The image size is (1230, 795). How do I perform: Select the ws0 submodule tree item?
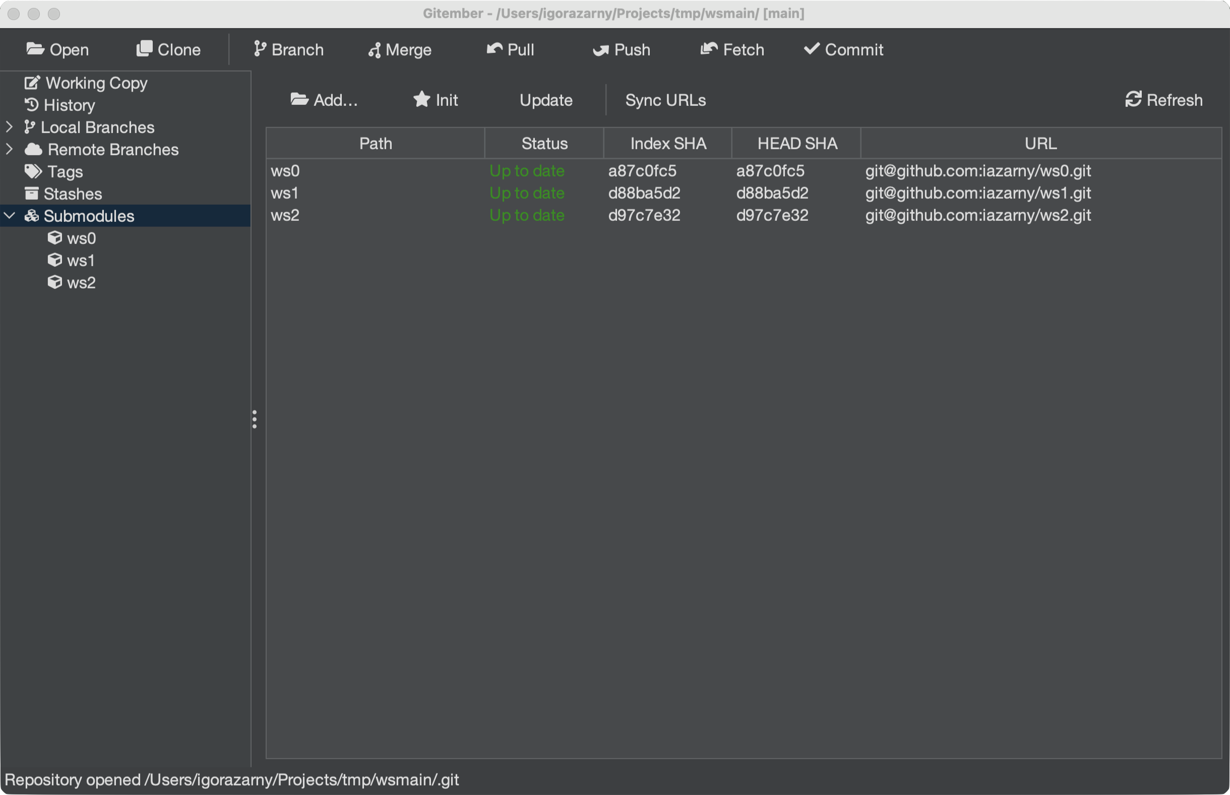(x=82, y=238)
